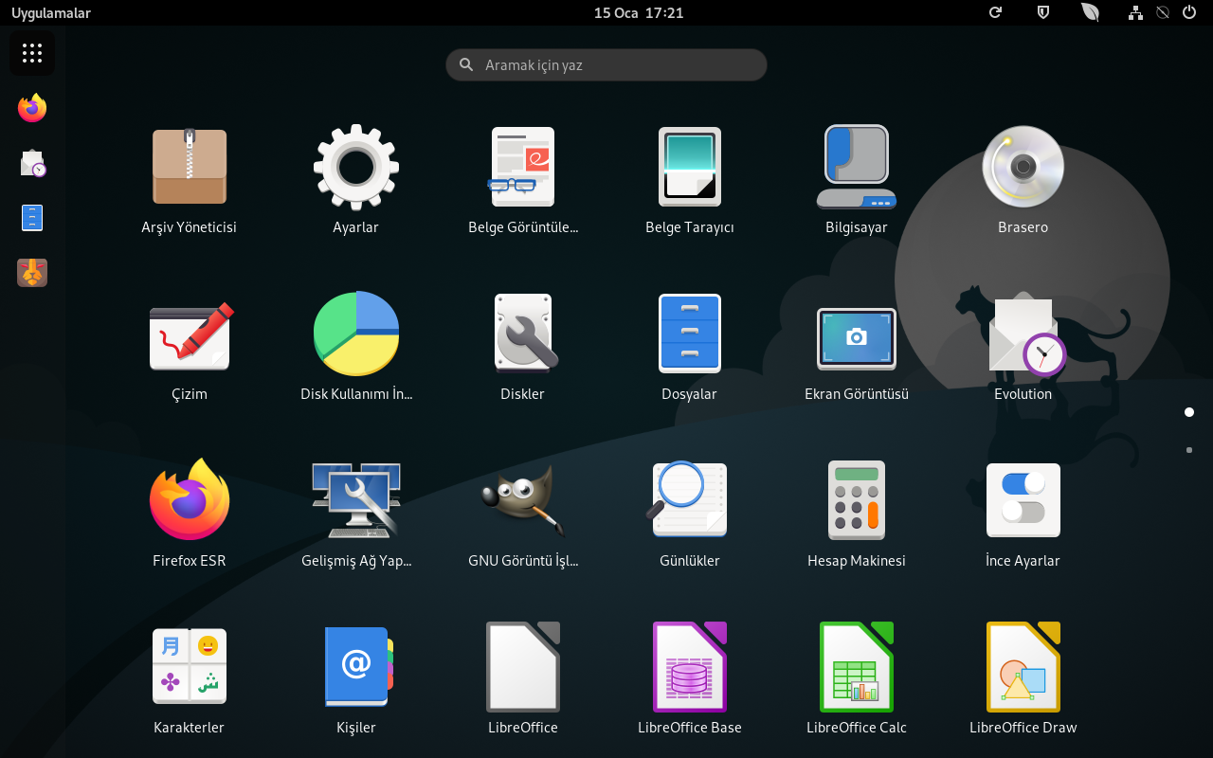Viewport: 1213px width, 758px height.
Task: Open Arşiv Yöneticisi archive manager
Action: [190, 167]
